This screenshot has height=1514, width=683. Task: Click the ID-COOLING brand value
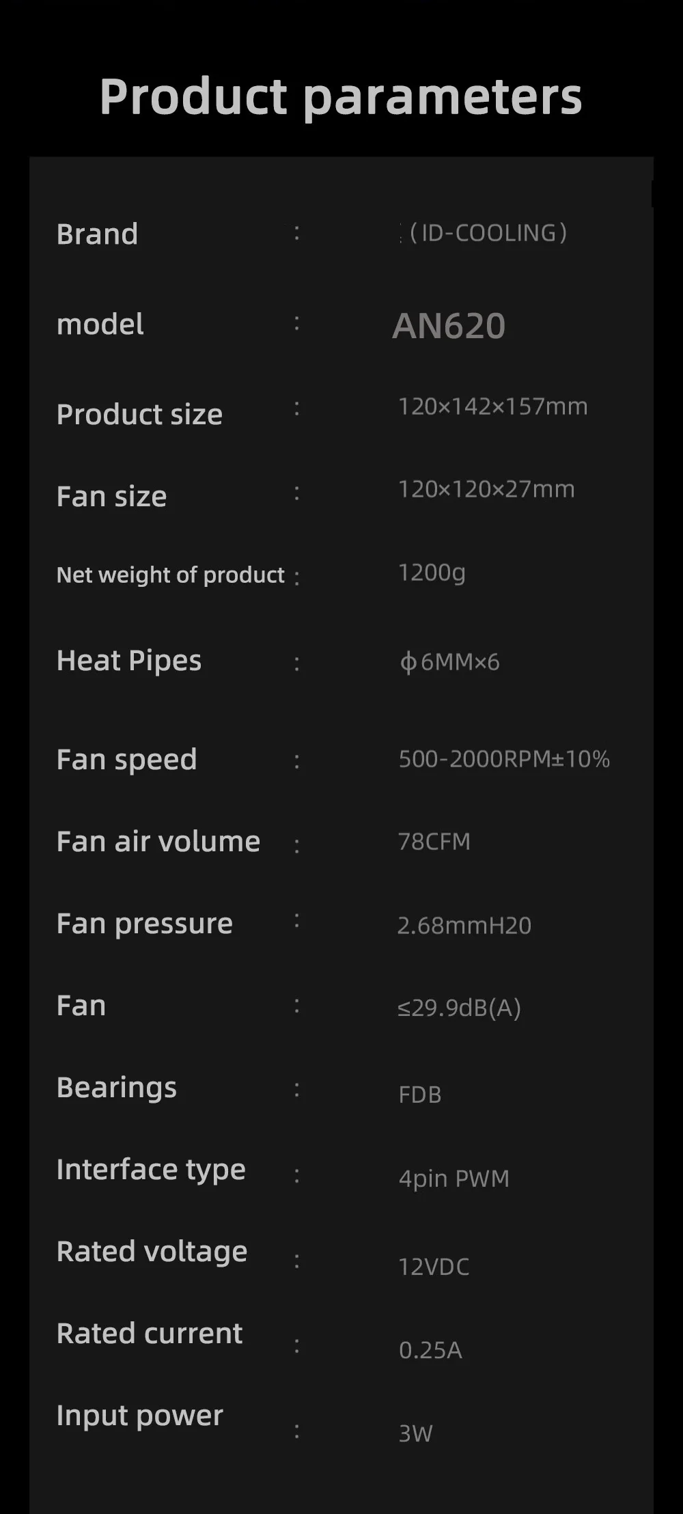[488, 233]
